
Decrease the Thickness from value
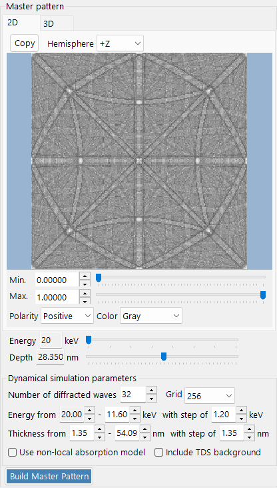[99, 437]
